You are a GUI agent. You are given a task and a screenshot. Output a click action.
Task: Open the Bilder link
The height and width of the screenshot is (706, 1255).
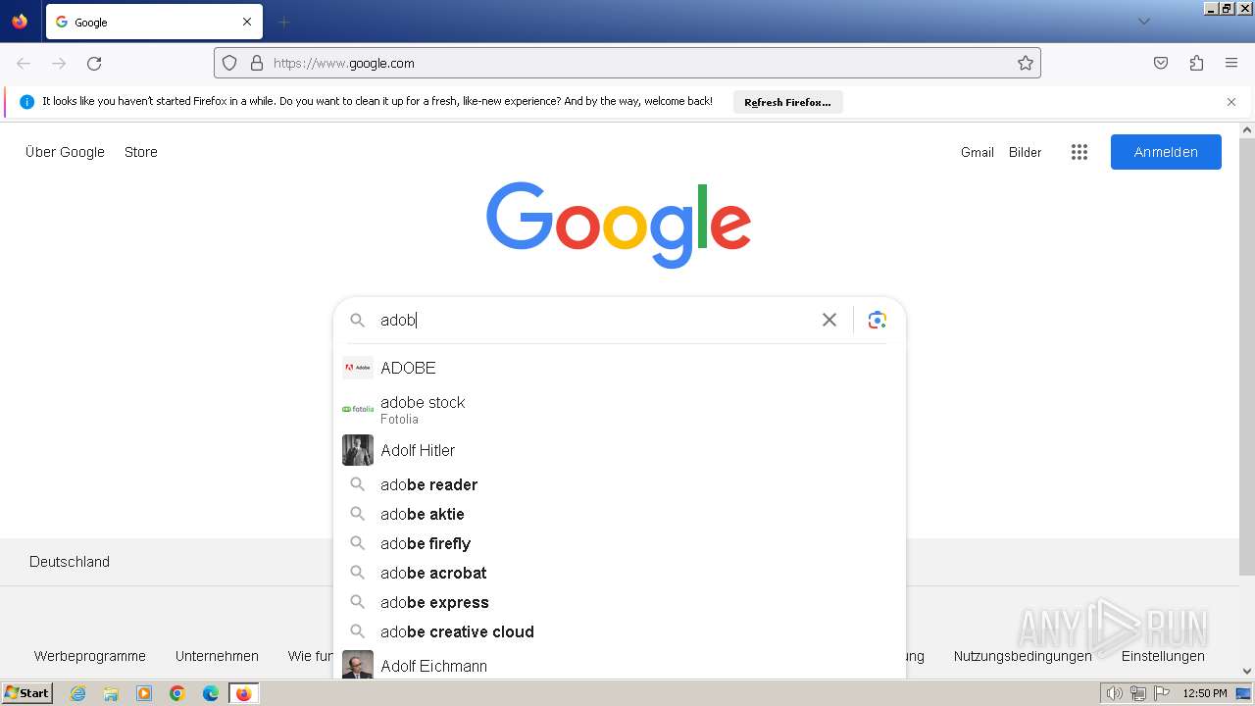click(x=1025, y=152)
